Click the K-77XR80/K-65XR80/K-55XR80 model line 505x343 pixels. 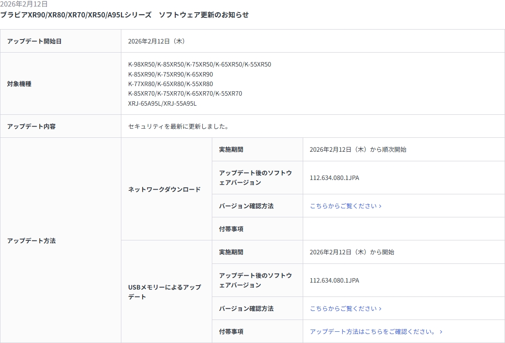(x=171, y=84)
